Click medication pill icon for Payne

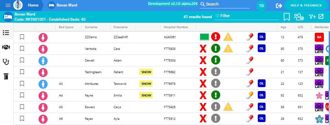[250, 95]
